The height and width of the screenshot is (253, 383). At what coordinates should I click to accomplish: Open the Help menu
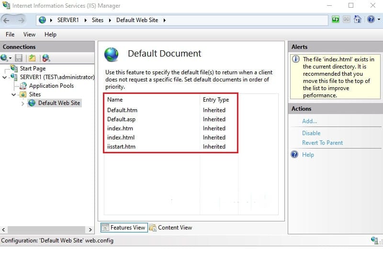(50, 34)
